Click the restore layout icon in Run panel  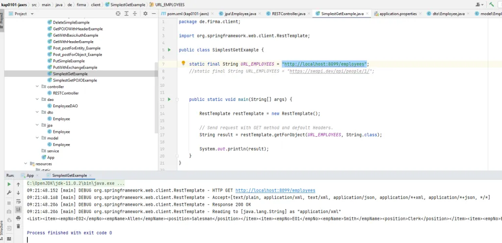pos(9,238)
